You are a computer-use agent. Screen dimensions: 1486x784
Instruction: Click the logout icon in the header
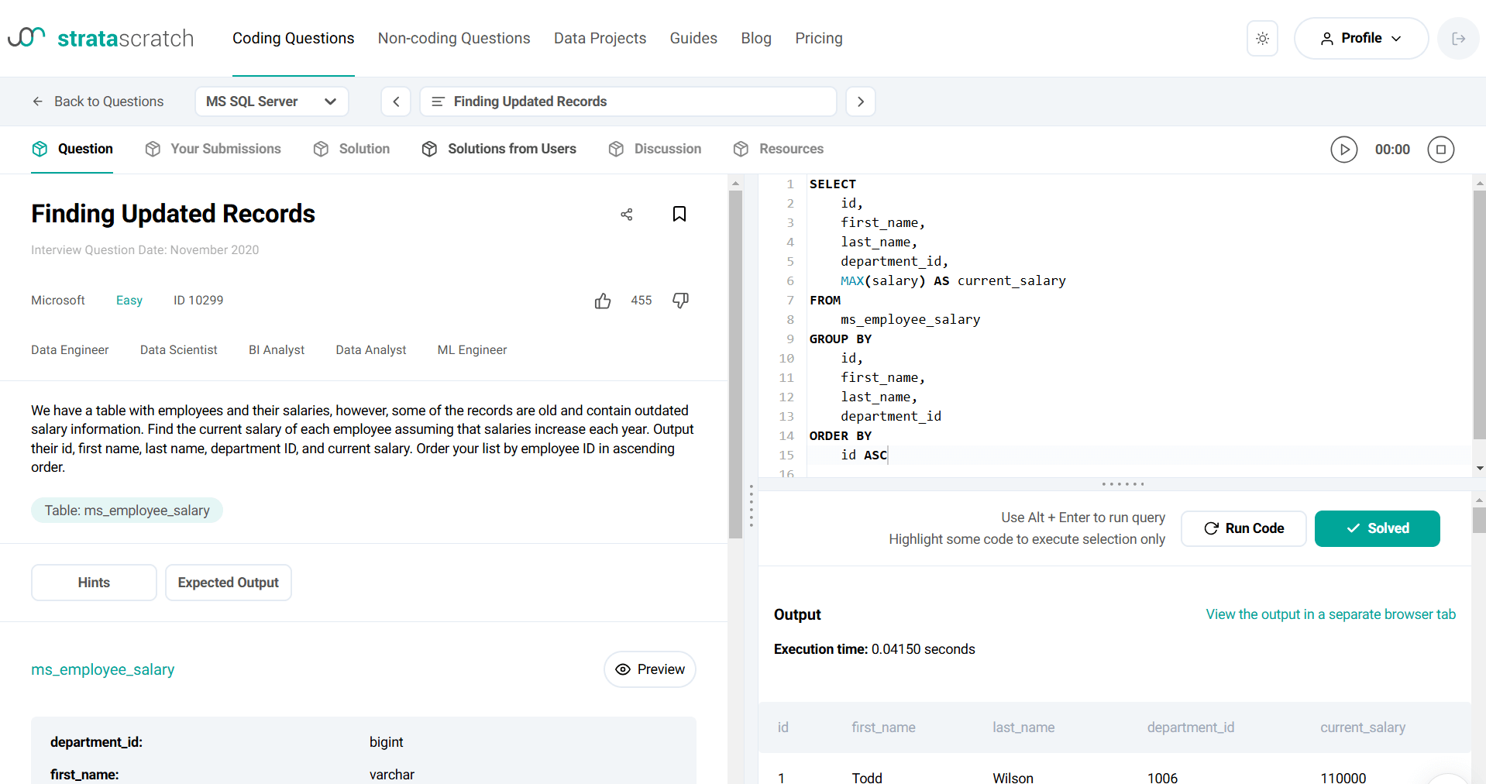click(1458, 39)
